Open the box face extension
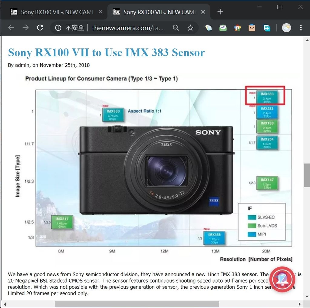This screenshot has height=308, width=310. [x=252, y=28]
